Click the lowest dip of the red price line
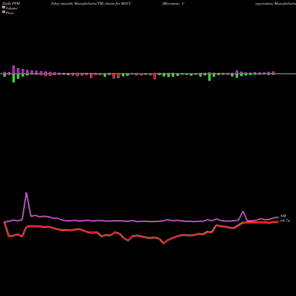The image size is (296, 296). (x=163, y=243)
